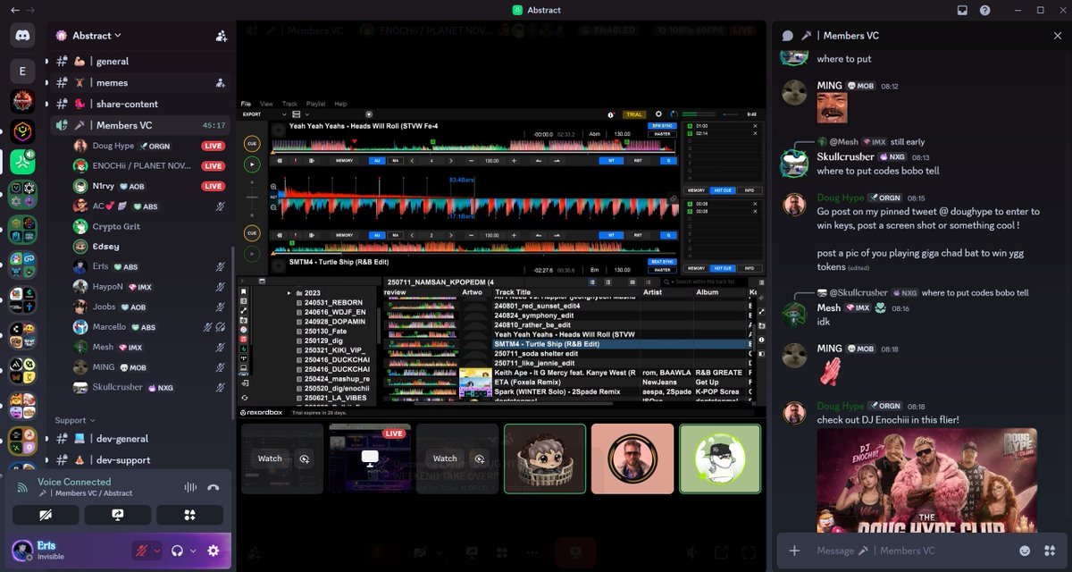Toggle microphone mute in user panel
This screenshot has width=1072, height=572.
tap(140, 551)
